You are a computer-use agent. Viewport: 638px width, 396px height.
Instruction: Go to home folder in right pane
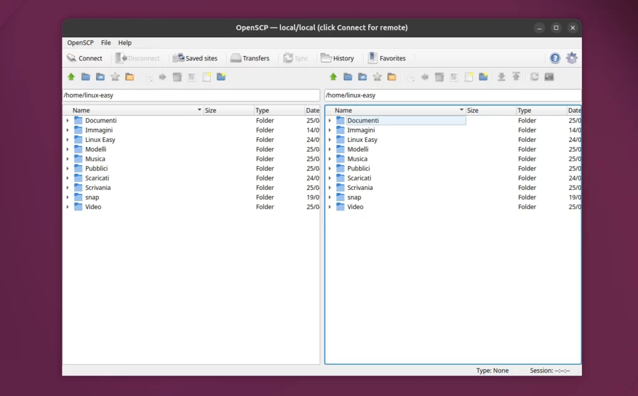point(362,77)
